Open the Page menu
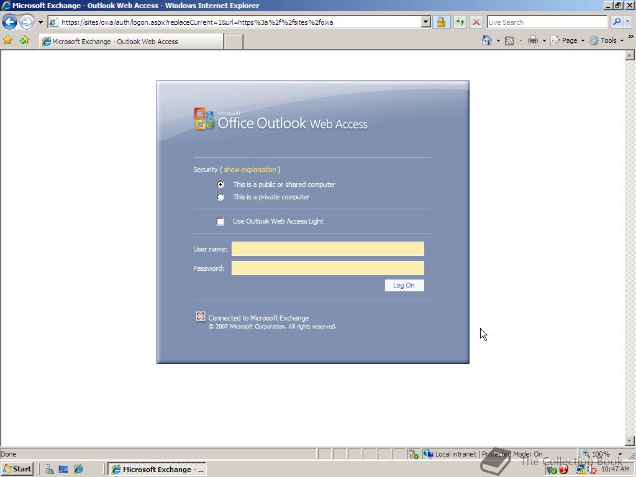The width and height of the screenshot is (636, 477). 568,40
